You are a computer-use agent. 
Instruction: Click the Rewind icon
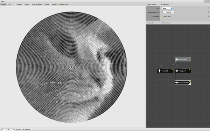coord(24,130)
